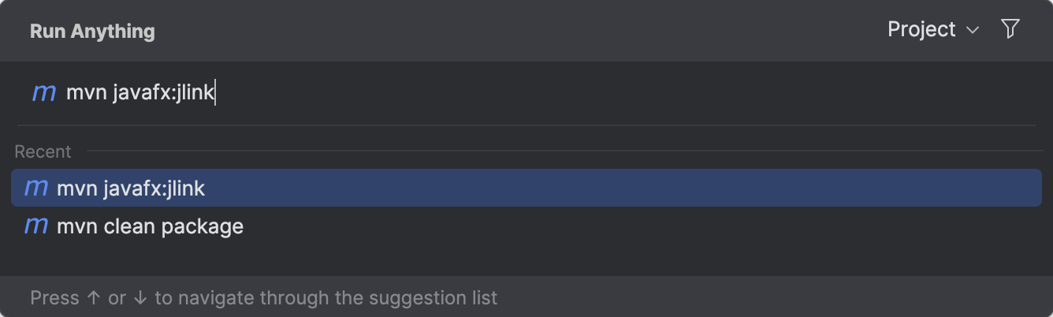Open the Project scope dropdown label

921,29
